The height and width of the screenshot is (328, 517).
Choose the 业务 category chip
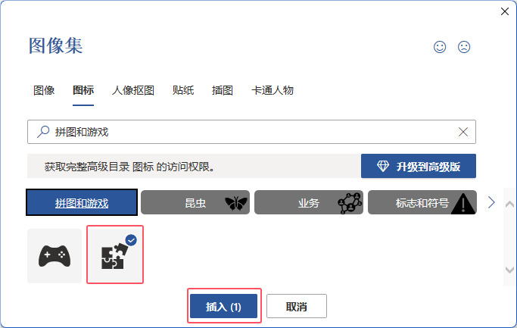(309, 202)
